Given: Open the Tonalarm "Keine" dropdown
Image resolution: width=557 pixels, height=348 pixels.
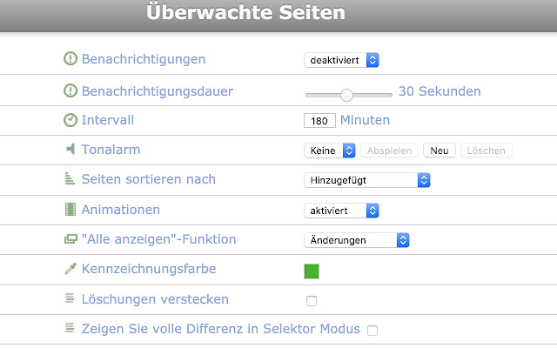Looking at the screenshot, I should pyautogui.click(x=330, y=151).
